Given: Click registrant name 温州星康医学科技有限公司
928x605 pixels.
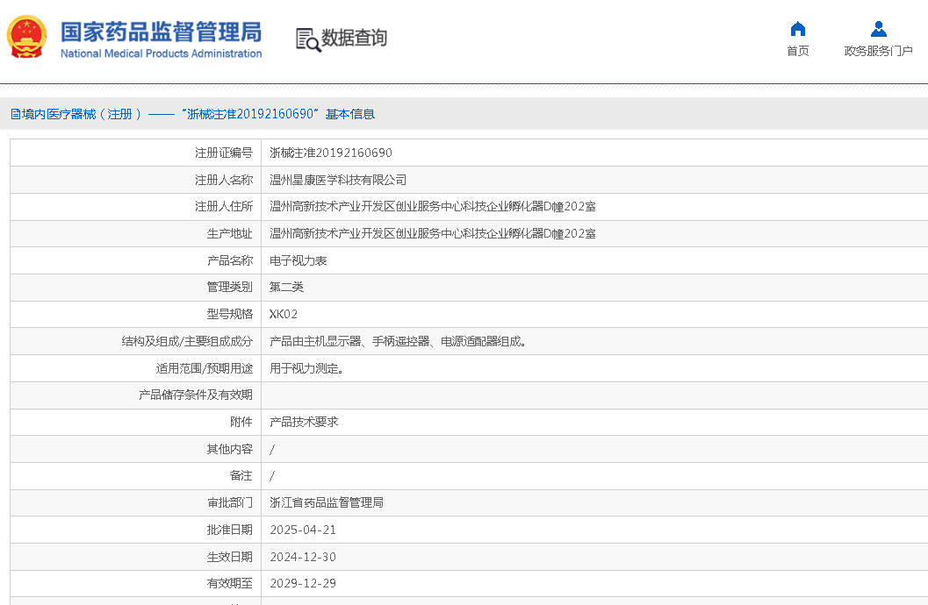Looking at the screenshot, I should click(338, 180).
